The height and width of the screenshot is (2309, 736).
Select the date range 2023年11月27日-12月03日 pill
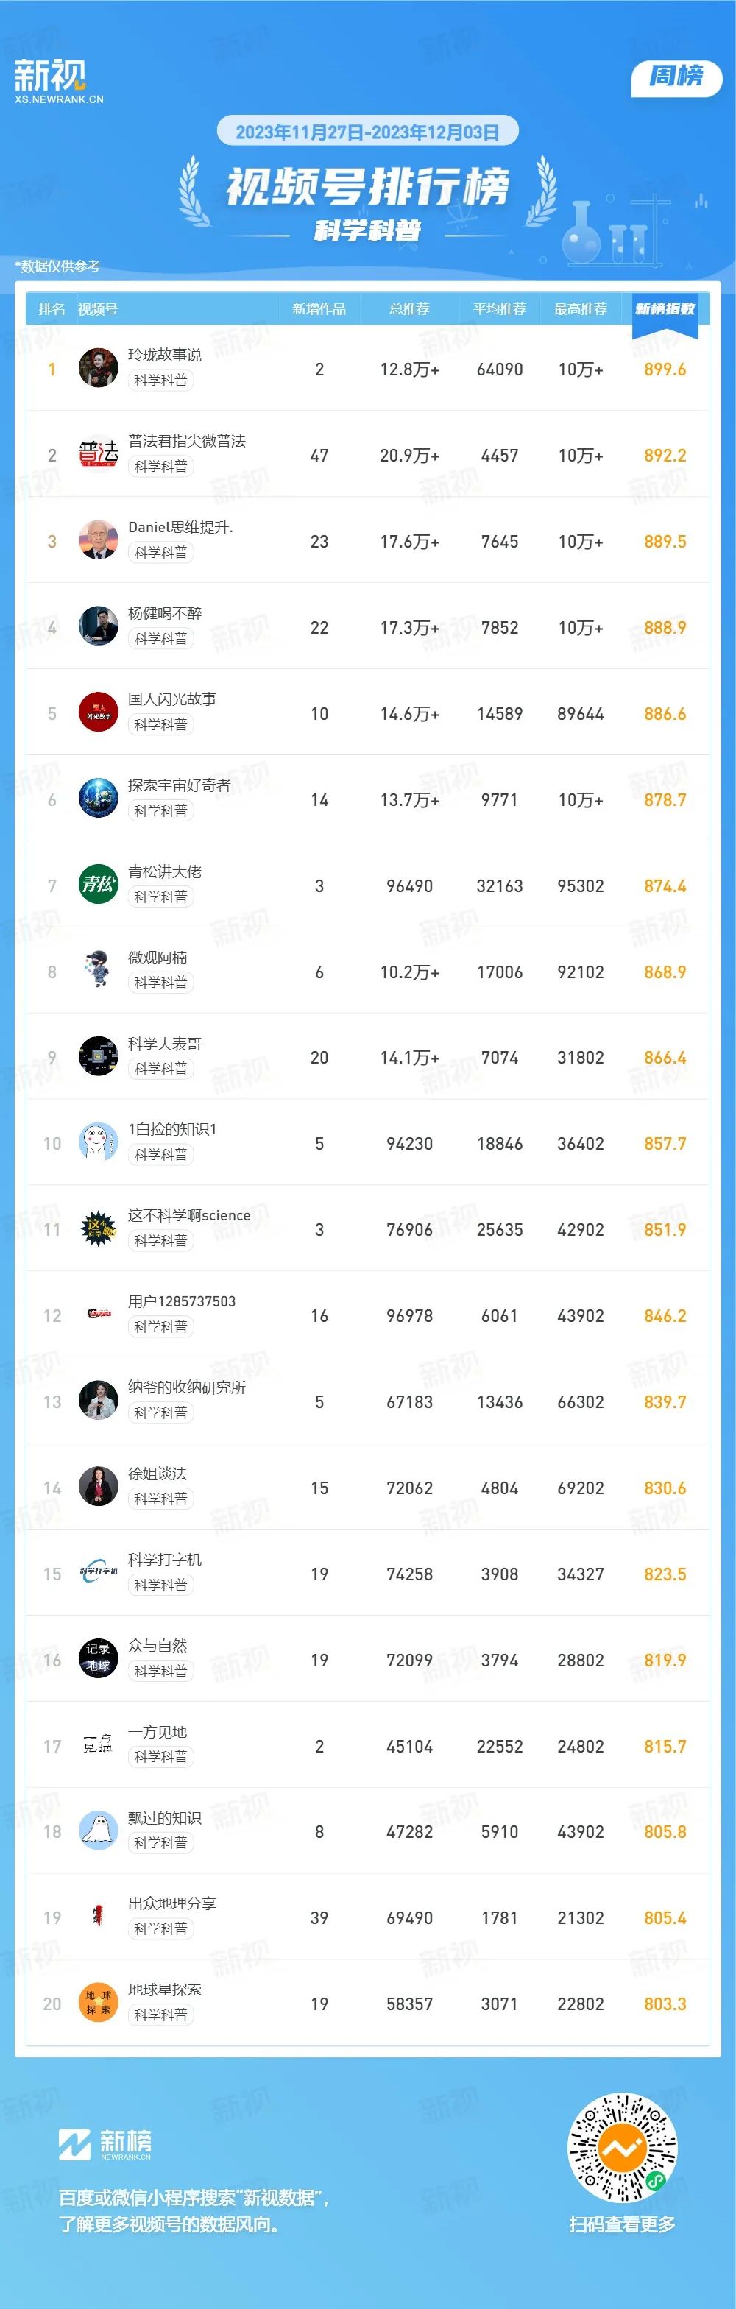click(x=367, y=132)
